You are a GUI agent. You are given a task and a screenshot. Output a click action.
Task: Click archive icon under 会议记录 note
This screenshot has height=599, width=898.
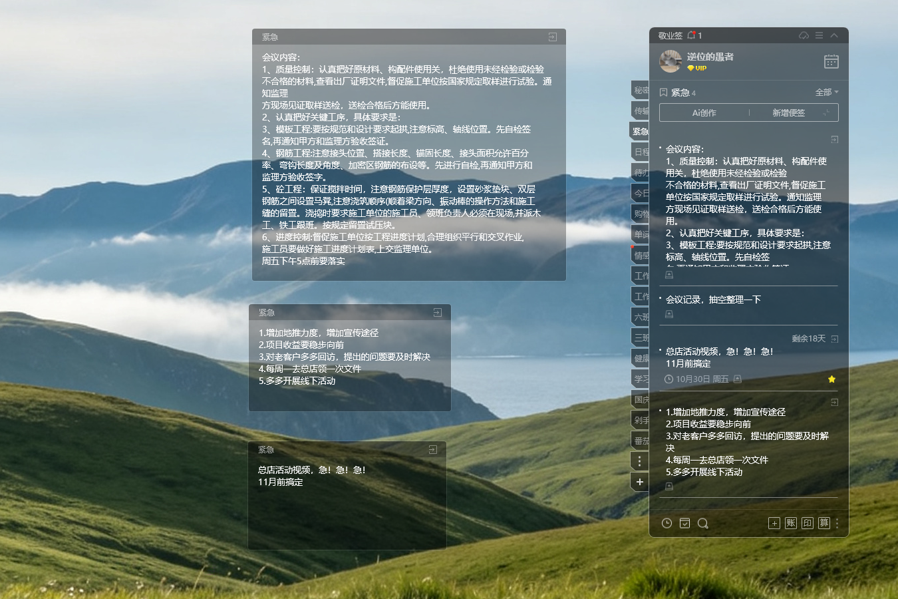tap(669, 314)
